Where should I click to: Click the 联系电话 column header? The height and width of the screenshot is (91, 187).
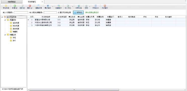(x=132, y=17)
